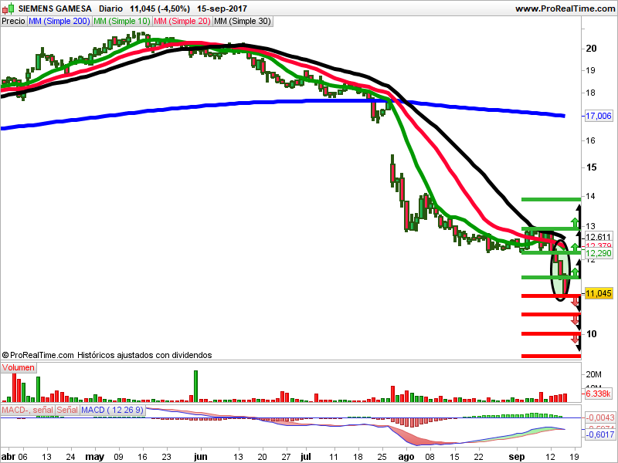Image resolution: width=618 pixels, height=463 pixels.
Task: Click the "MACD-, señal" indicator label
Action: click(27, 410)
